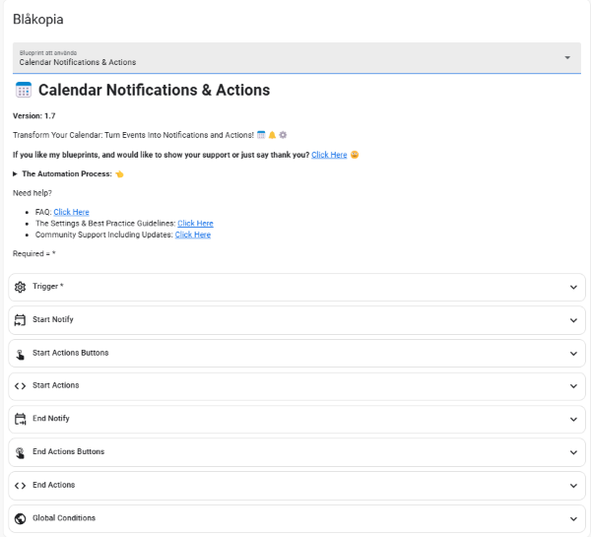This screenshot has width=591, height=537.
Task: Click the tap-hand icon in End Actions Buttons
Action: click(20, 452)
